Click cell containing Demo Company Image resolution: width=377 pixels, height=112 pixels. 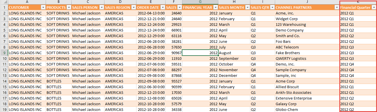[x=307, y=30]
